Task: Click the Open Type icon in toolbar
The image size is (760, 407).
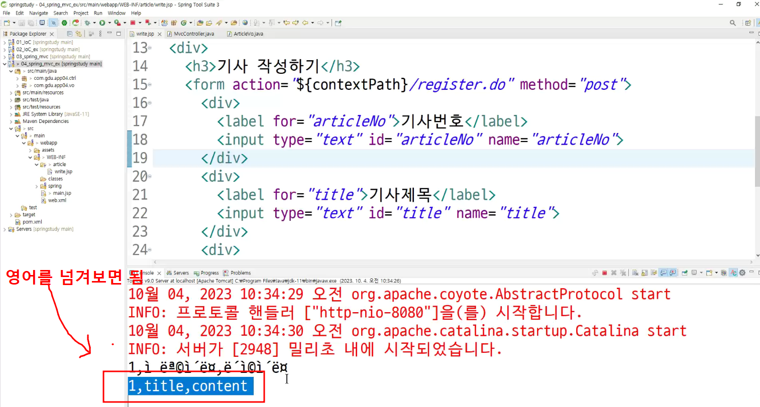Action: coord(200,23)
